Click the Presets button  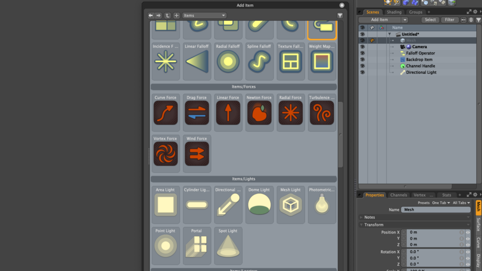pyautogui.click(x=423, y=203)
